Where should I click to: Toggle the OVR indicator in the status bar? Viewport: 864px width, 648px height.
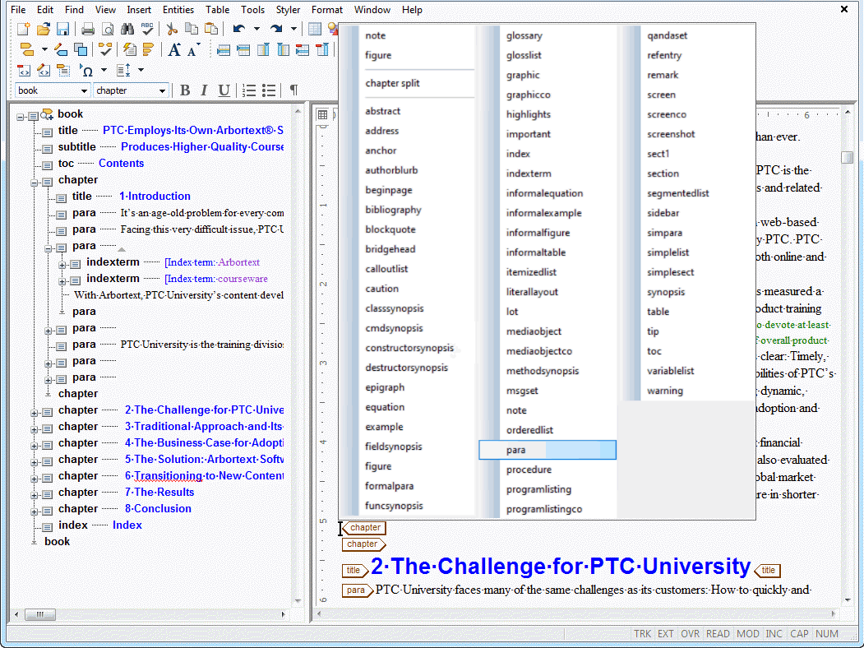[x=690, y=634]
